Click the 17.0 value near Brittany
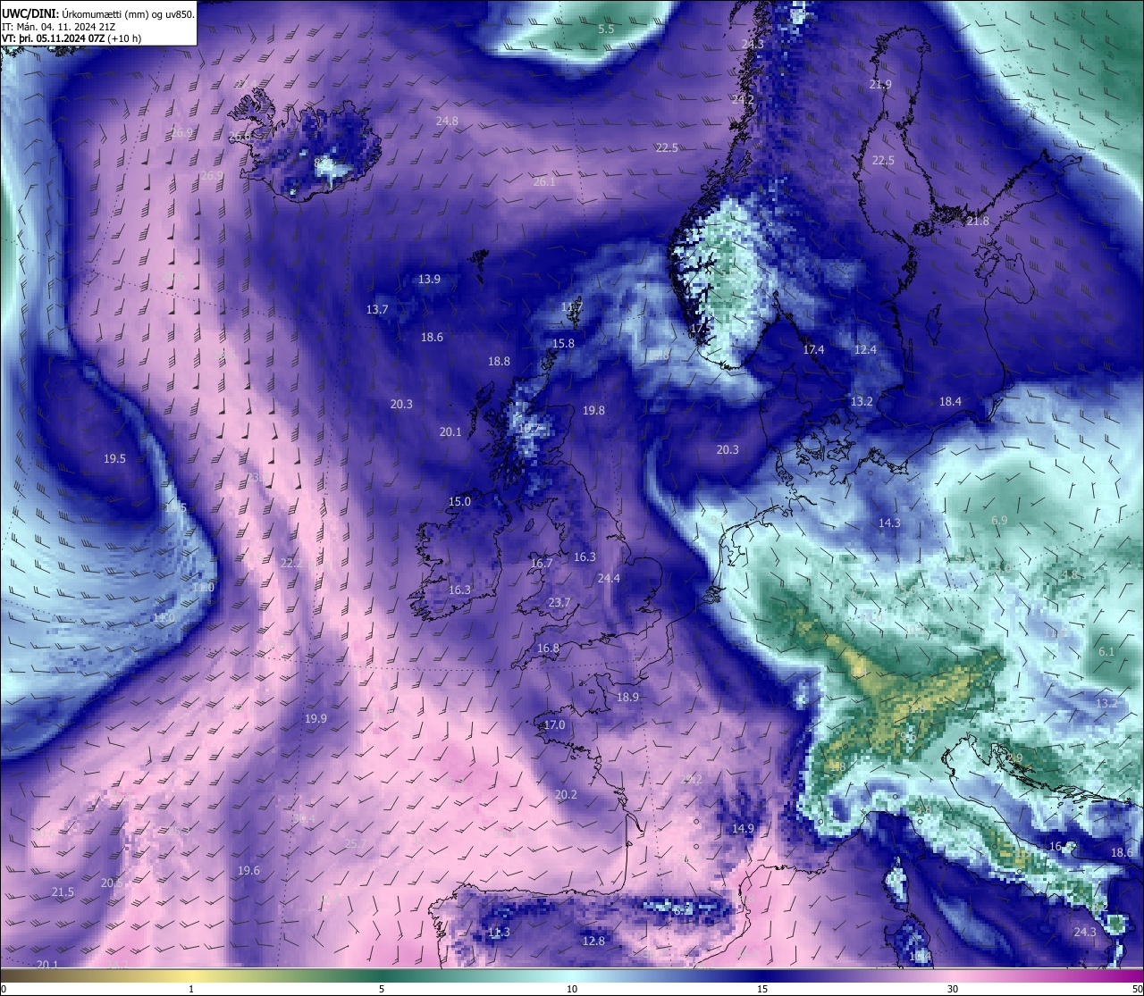 pos(555,725)
